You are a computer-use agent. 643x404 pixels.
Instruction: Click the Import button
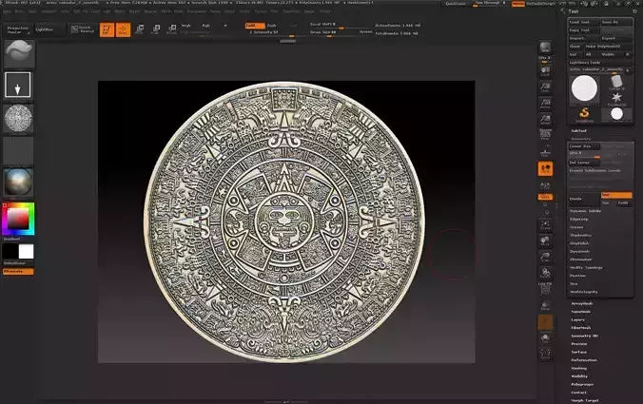click(584, 38)
